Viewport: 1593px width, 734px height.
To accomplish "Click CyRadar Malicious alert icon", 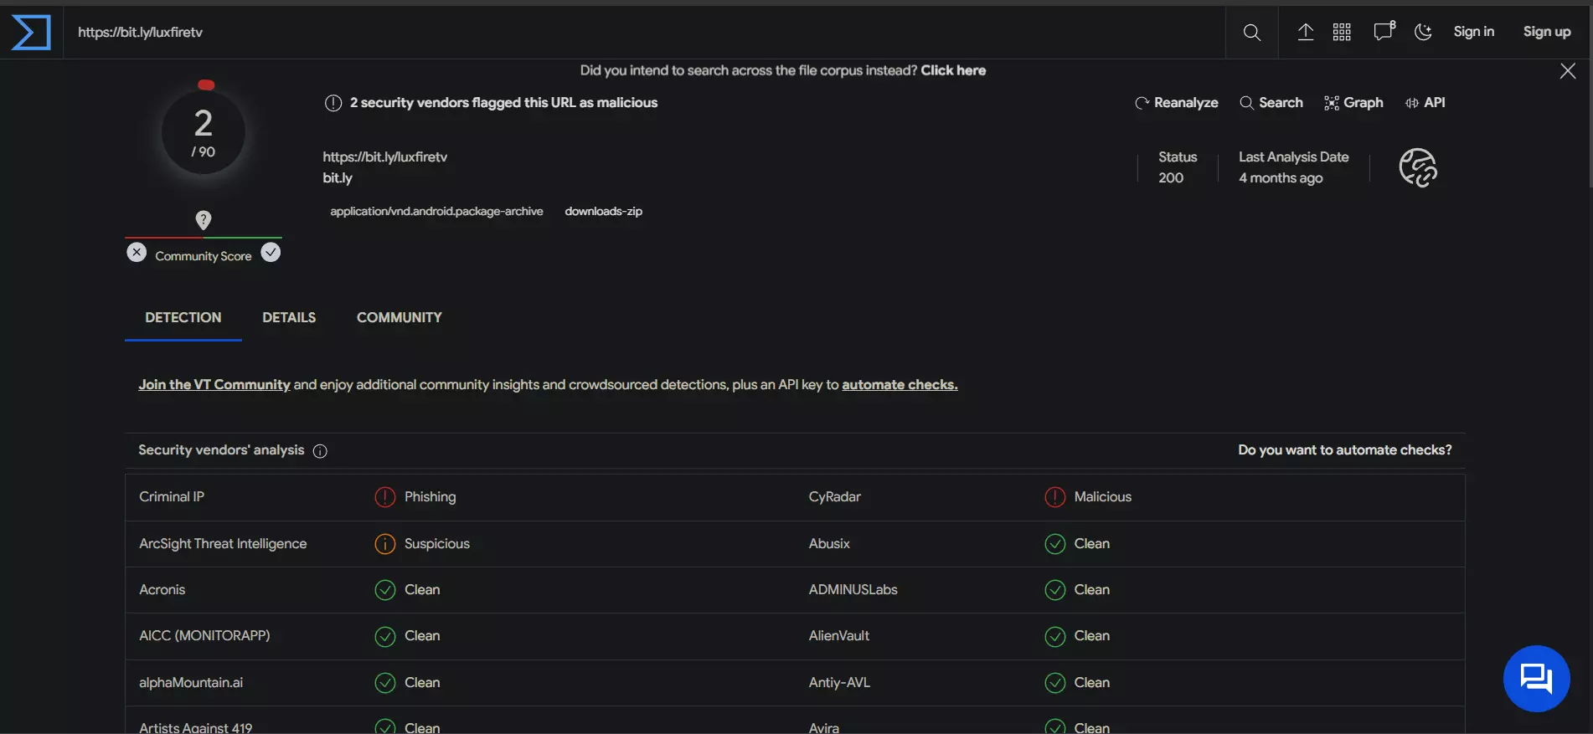I will tap(1054, 497).
